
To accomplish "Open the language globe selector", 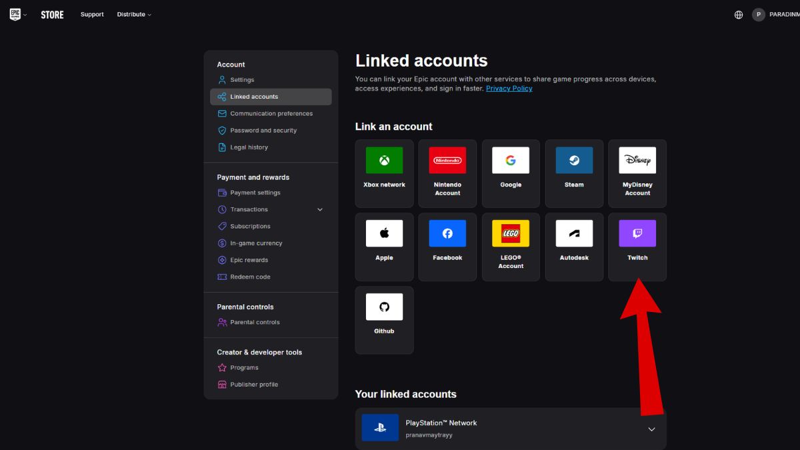I will [739, 15].
